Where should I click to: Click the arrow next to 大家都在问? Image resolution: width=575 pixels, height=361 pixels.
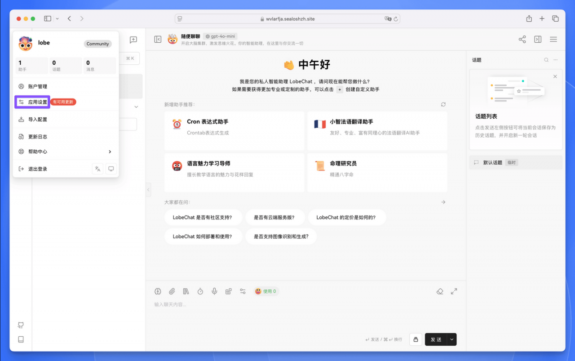443,202
